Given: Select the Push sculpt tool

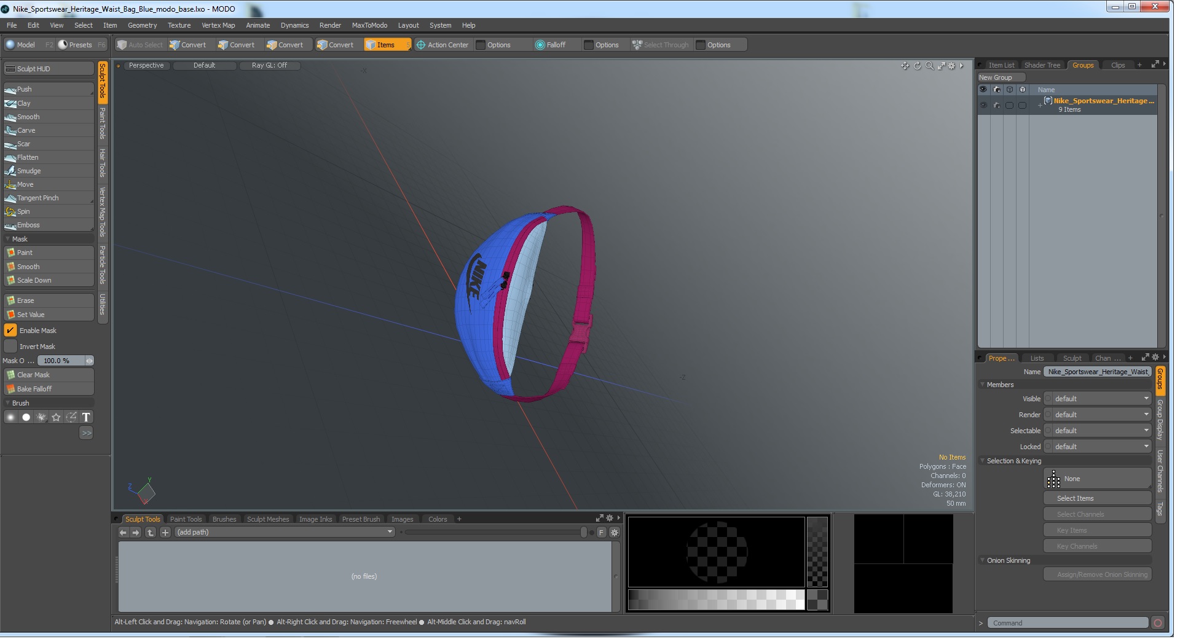Looking at the screenshot, I should click(49, 89).
